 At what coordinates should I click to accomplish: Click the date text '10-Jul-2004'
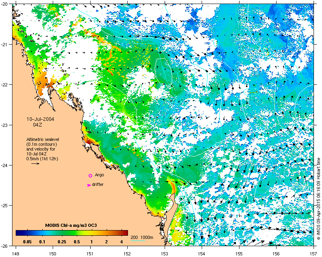click(41, 119)
